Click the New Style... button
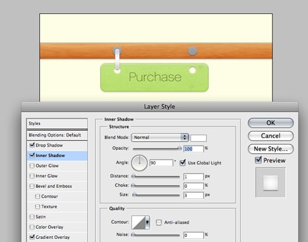 tap(271, 149)
